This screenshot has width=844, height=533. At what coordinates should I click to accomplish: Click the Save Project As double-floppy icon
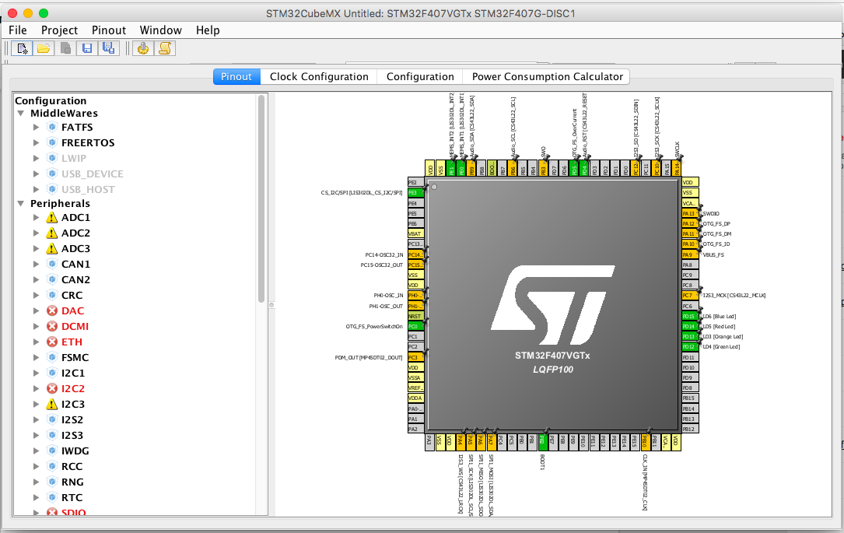[x=108, y=48]
